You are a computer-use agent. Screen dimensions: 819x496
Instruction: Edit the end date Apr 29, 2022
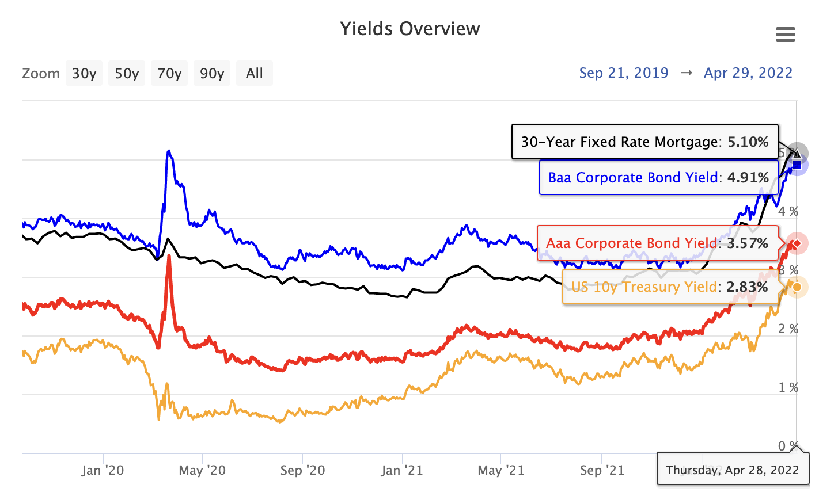[x=748, y=73]
